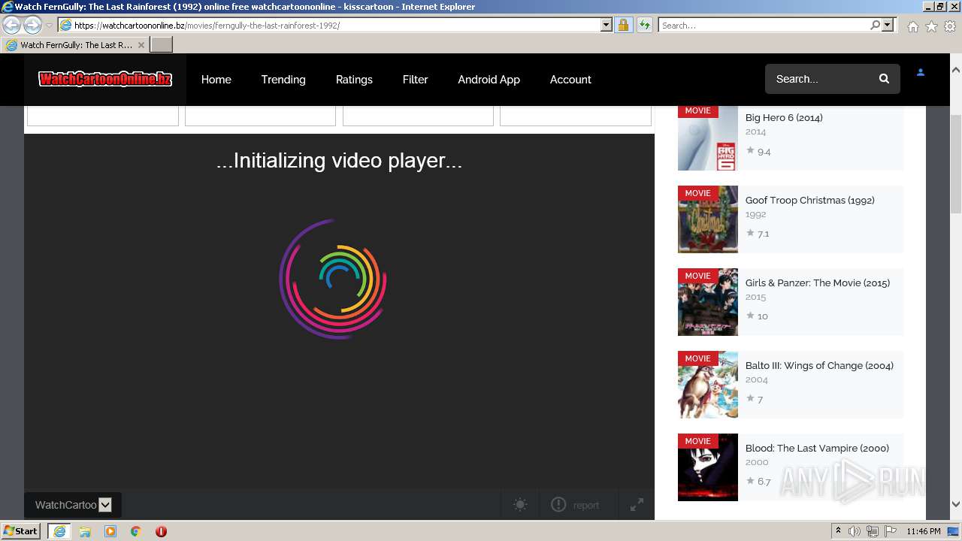Click Internet Explorer taskbar icon
Screen dimensions: 962x541
tap(59, 531)
